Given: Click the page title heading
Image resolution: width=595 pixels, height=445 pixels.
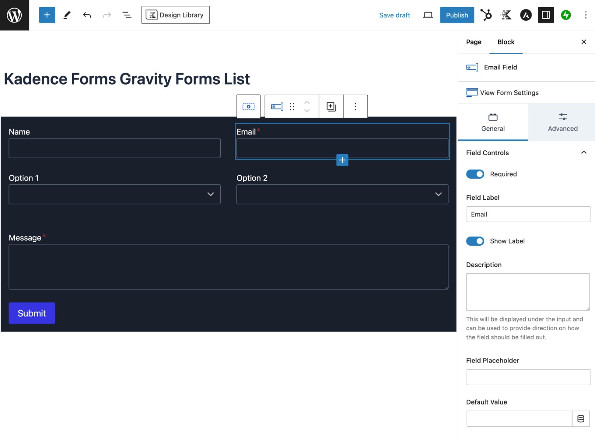Looking at the screenshot, I should pos(127,79).
